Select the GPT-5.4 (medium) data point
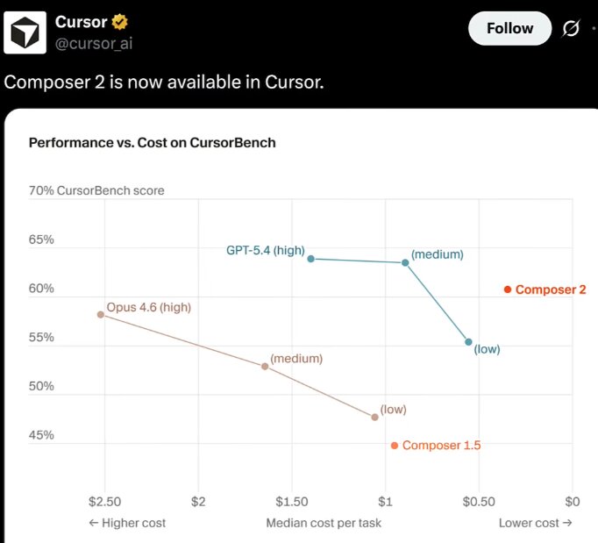The image size is (598, 543). point(405,262)
